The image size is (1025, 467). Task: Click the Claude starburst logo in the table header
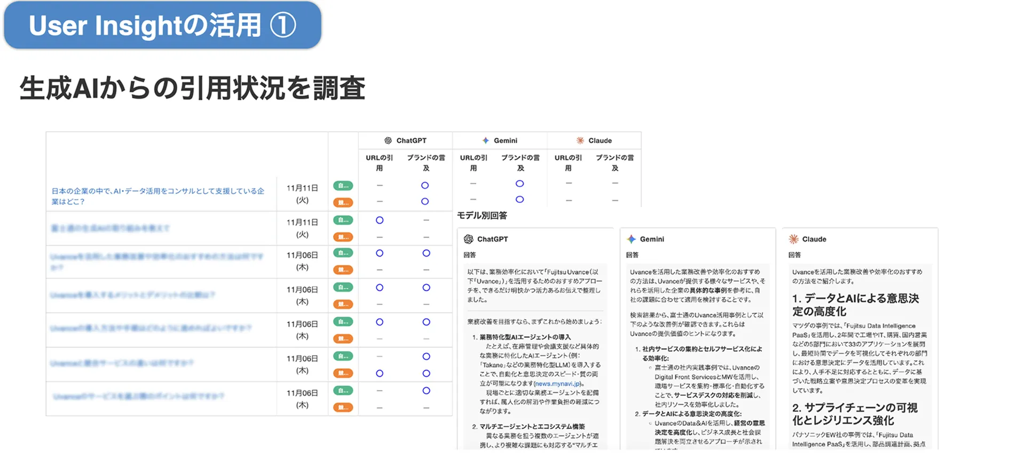click(x=580, y=140)
